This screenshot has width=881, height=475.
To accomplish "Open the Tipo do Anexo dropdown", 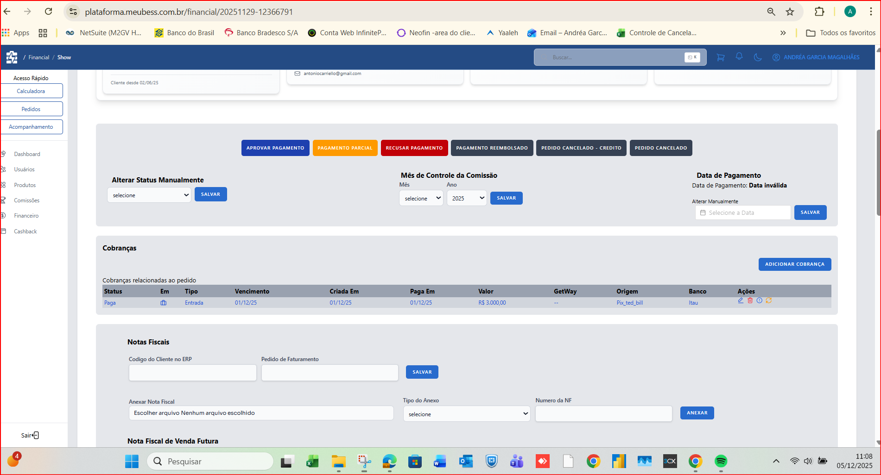I will click(467, 414).
